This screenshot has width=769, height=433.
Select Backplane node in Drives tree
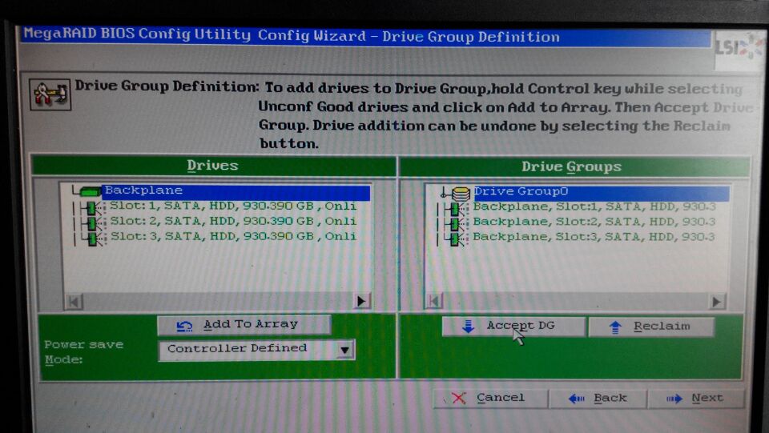(x=143, y=191)
